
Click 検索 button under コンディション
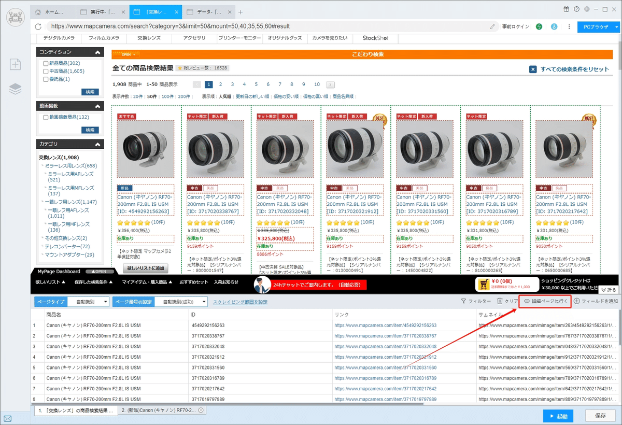pyautogui.click(x=91, y=92)
